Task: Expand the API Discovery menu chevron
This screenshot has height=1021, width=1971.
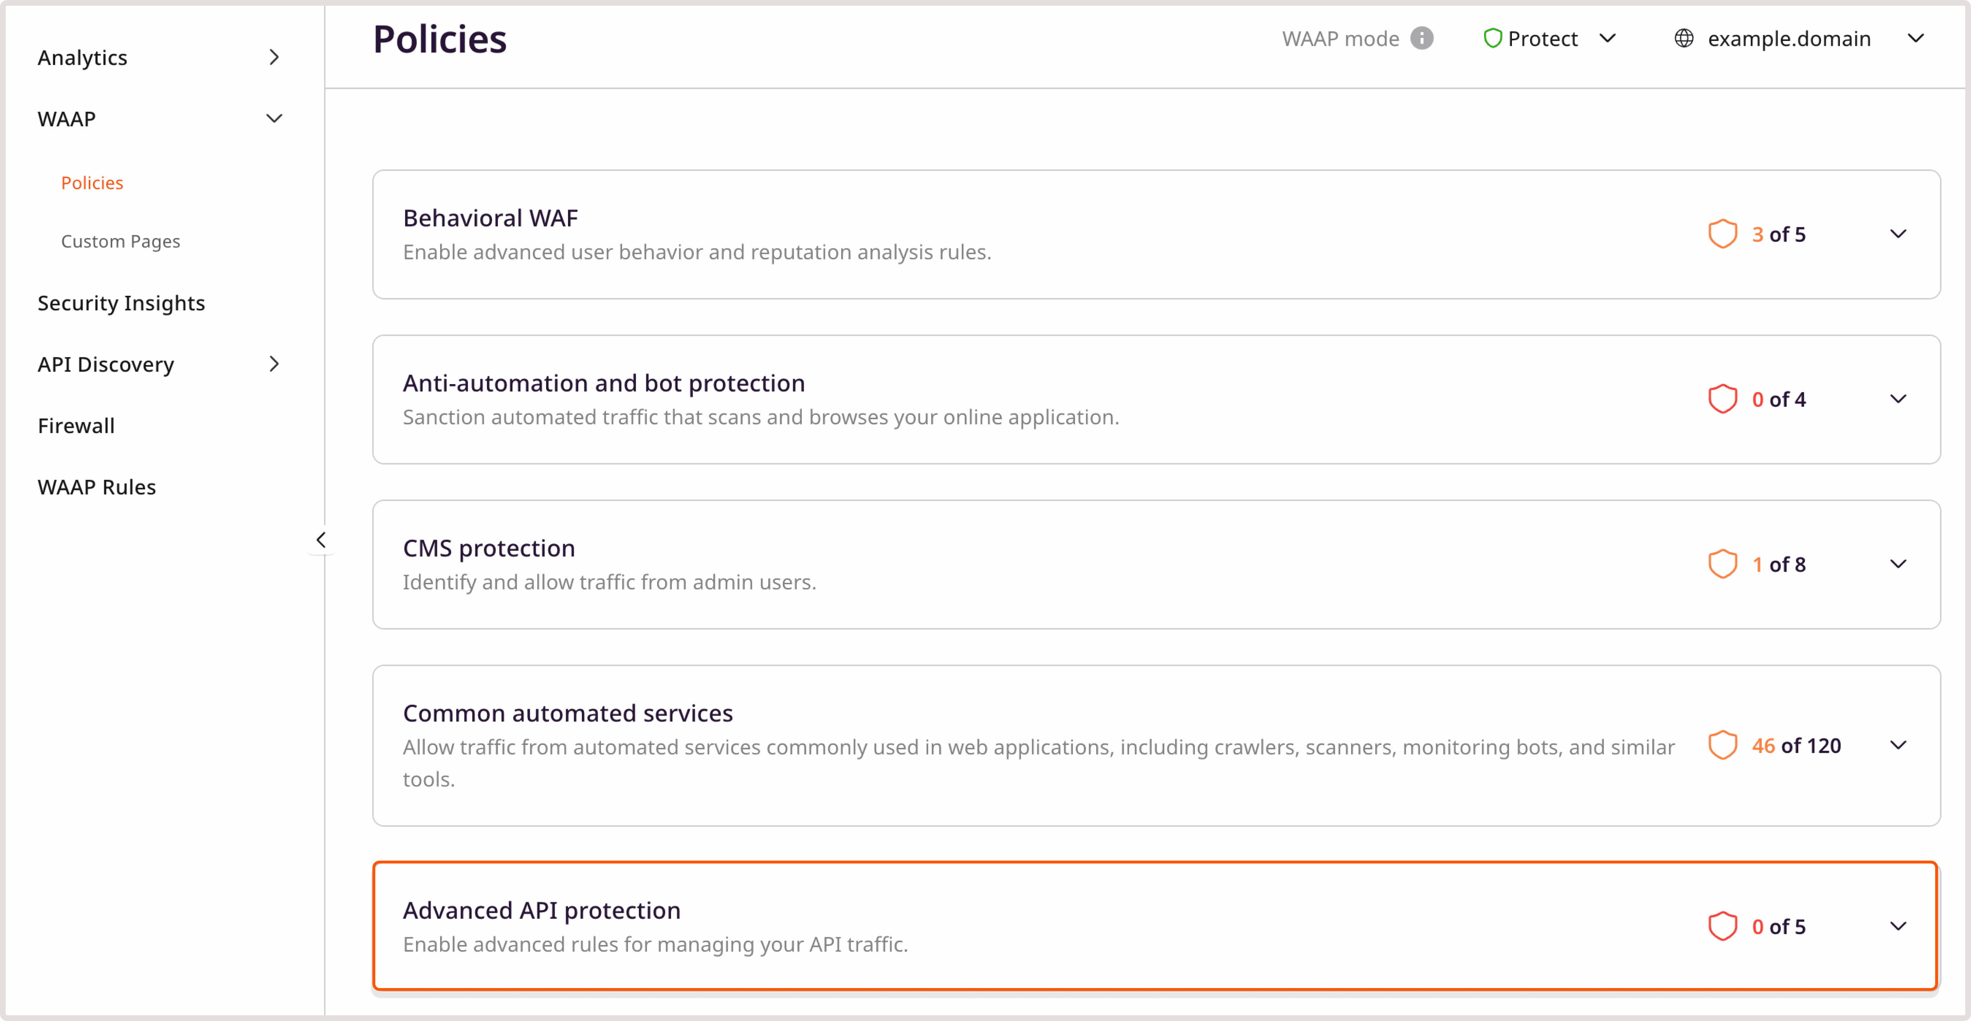Action: [274, 364]
